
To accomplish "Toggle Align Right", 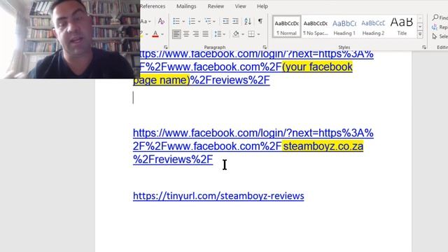I will (x=196, y=34).
